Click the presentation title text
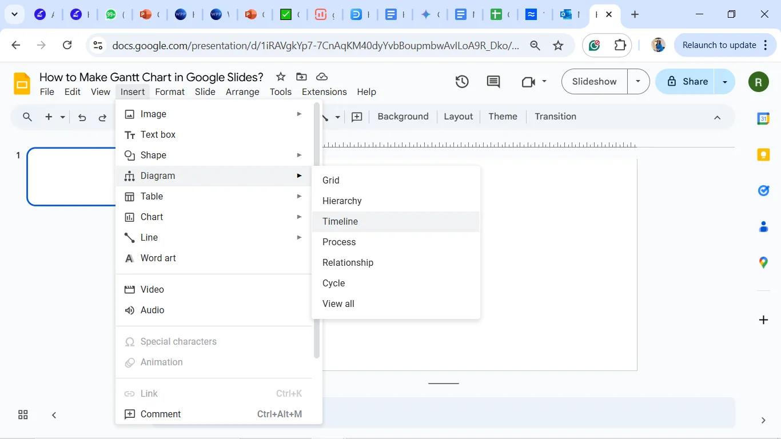781x439 pixels. (x=152, y=77)
